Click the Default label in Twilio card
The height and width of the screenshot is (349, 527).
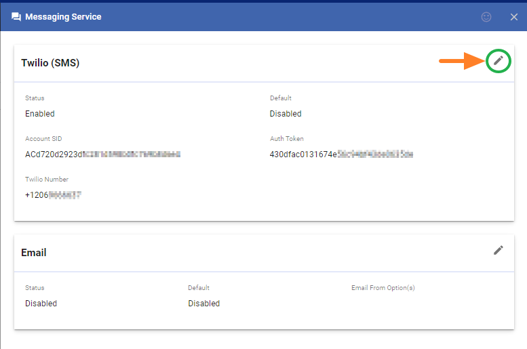pyautogui.click(x=281, y=98)
